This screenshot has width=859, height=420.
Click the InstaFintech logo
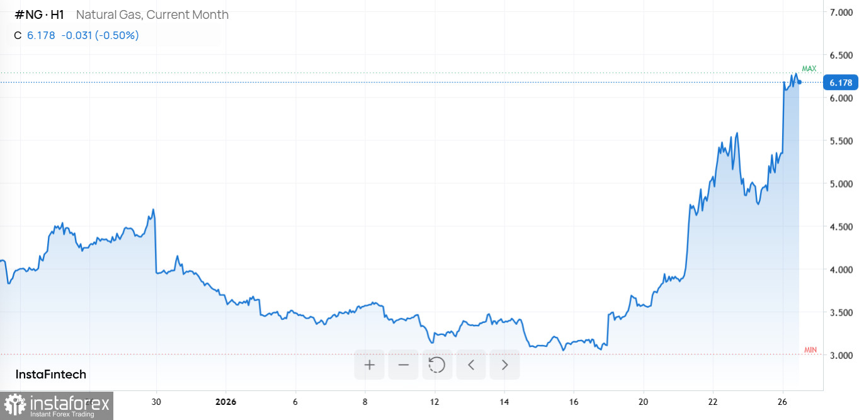[50, 375]
